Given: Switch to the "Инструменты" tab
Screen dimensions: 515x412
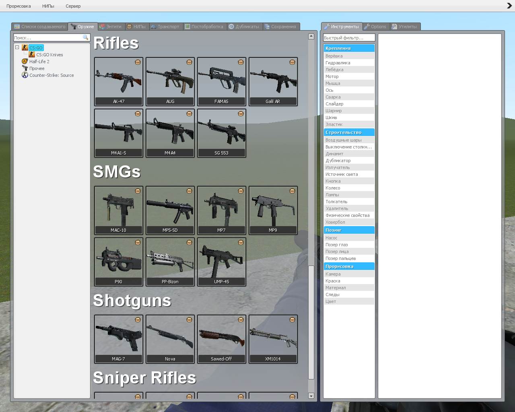Looking at the screenshot, I should pyautogui.click(x=342, y=27).
